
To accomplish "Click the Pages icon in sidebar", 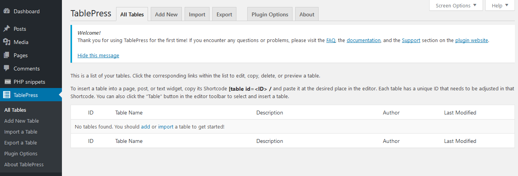I will pyautogui.click(x=7, y=55).
